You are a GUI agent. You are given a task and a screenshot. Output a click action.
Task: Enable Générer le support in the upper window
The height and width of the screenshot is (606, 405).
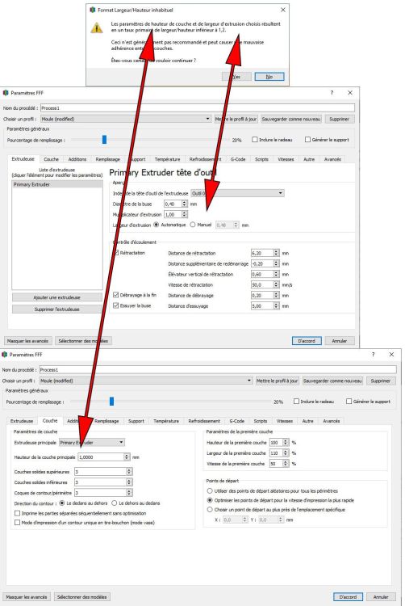(307, 140)
